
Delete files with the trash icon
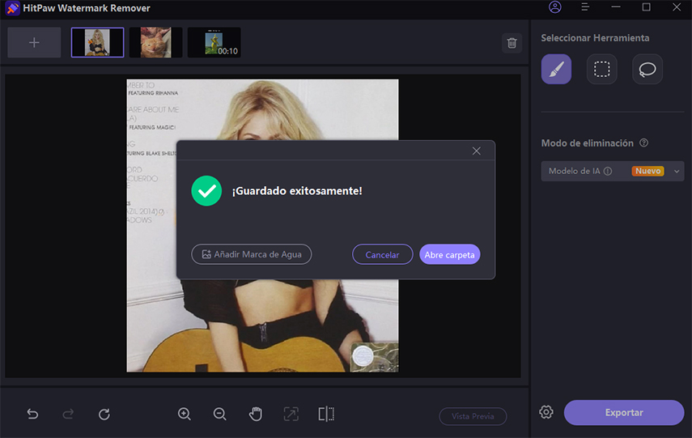coord(512,43)
